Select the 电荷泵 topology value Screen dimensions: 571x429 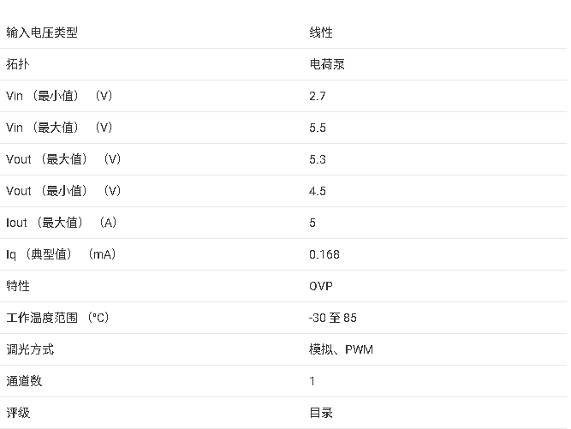tap(327, 64)
